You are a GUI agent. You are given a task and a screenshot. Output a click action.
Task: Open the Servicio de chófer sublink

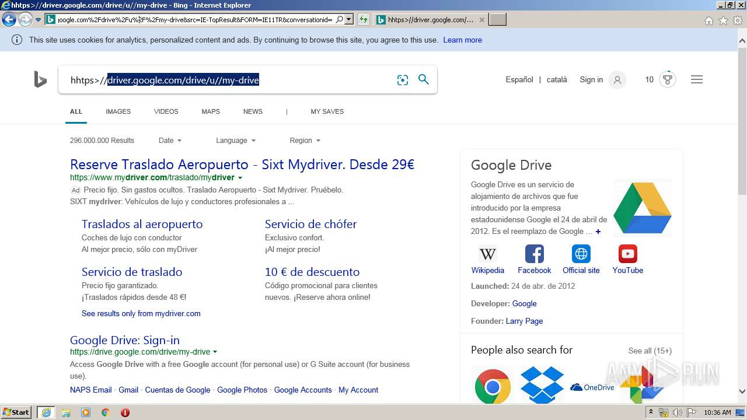[310, 224]
